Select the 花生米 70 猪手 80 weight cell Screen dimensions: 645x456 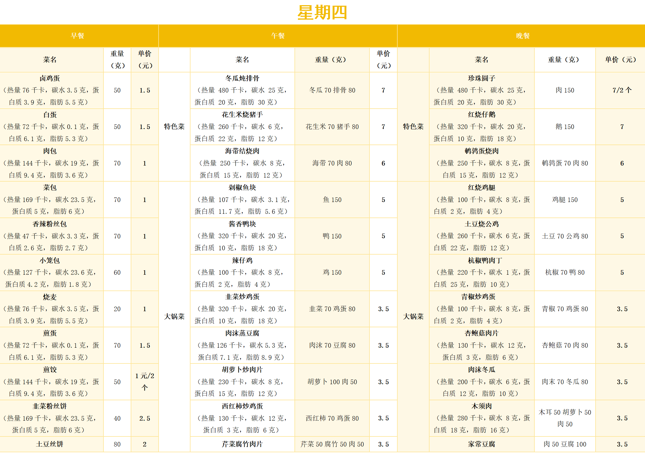(332, 127)
